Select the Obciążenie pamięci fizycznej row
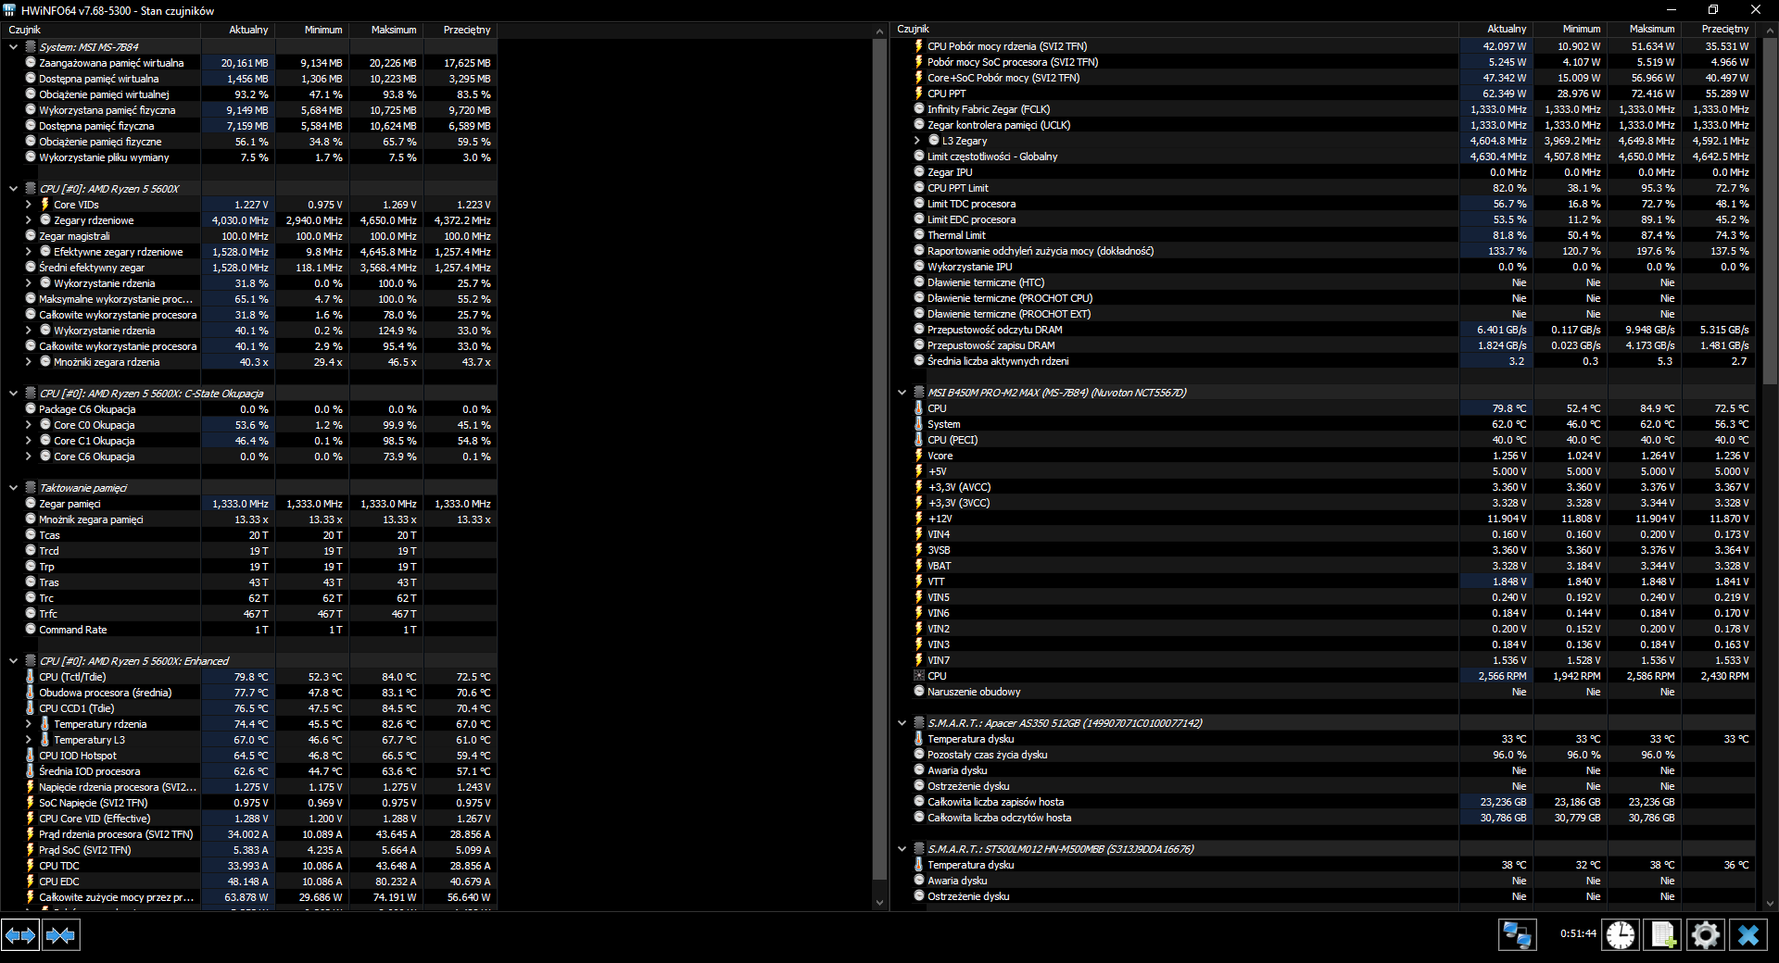This screenshot has width=1779, height=963. pyautogui.click(x=248, y=142)
